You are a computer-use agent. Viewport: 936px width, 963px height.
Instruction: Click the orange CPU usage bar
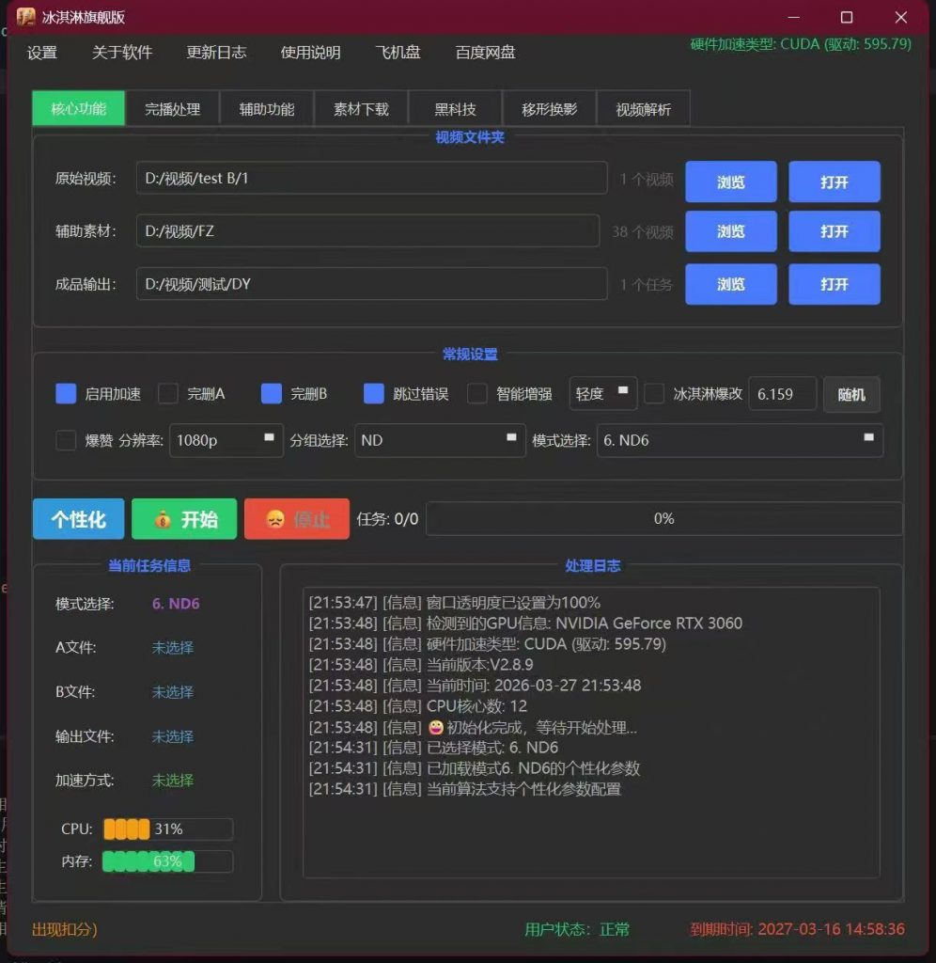[167, 829]
